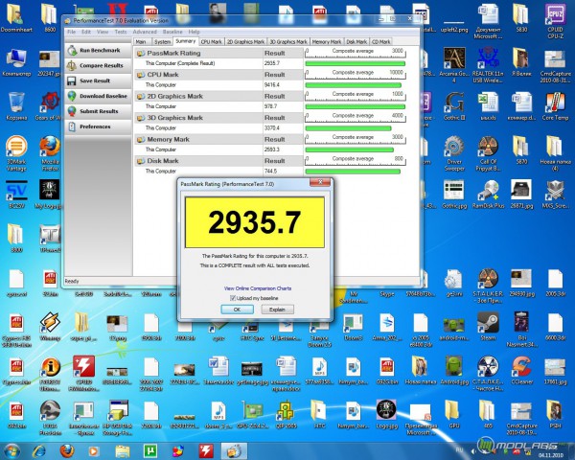
Task: Click Download Baseline in the sidebar
Action: pyautogui.click(x=98, y=96)
